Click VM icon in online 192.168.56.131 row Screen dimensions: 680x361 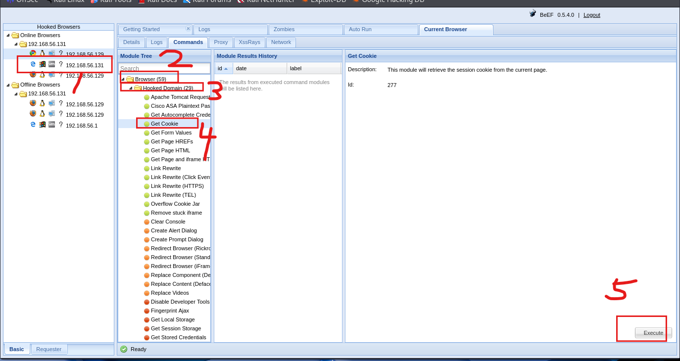51,64
